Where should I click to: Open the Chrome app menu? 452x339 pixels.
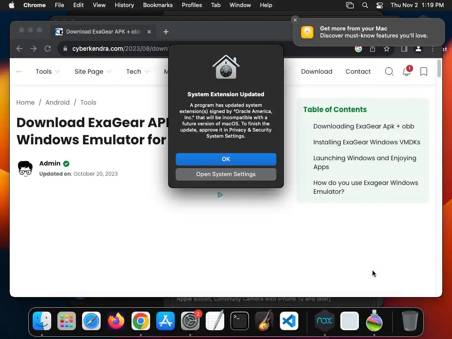tap(34, 5)
